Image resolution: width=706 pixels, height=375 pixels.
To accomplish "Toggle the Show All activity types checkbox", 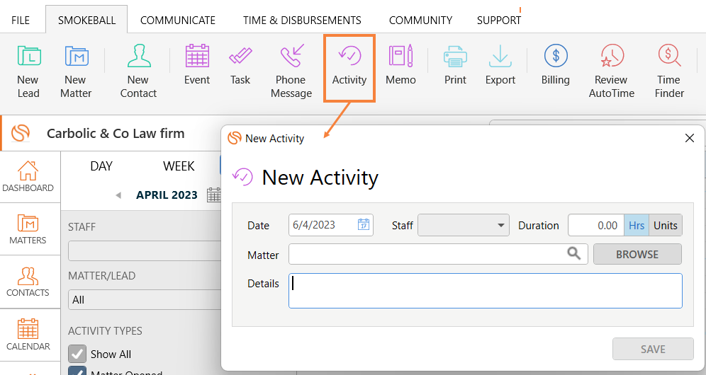I will pos(77,354).
